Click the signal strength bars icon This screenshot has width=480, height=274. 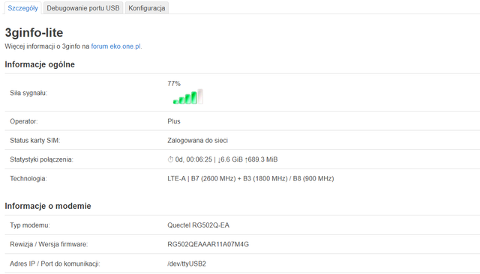click(188, 97)
